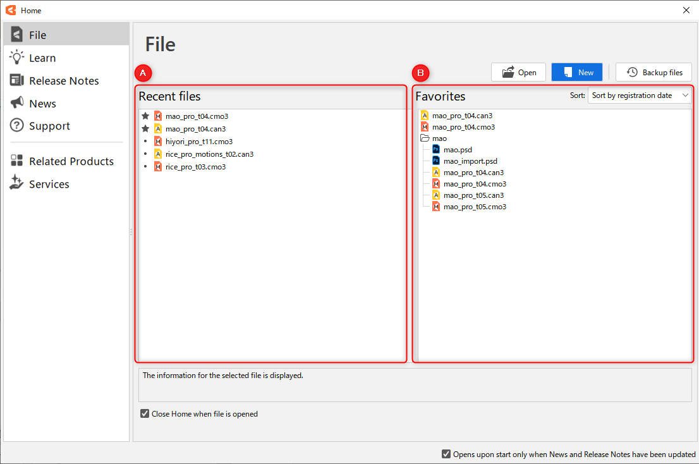Image resolution: width=699 pixels, height=464 pixels.
Task: Open the Release Notes section
Action: [63, 81]
